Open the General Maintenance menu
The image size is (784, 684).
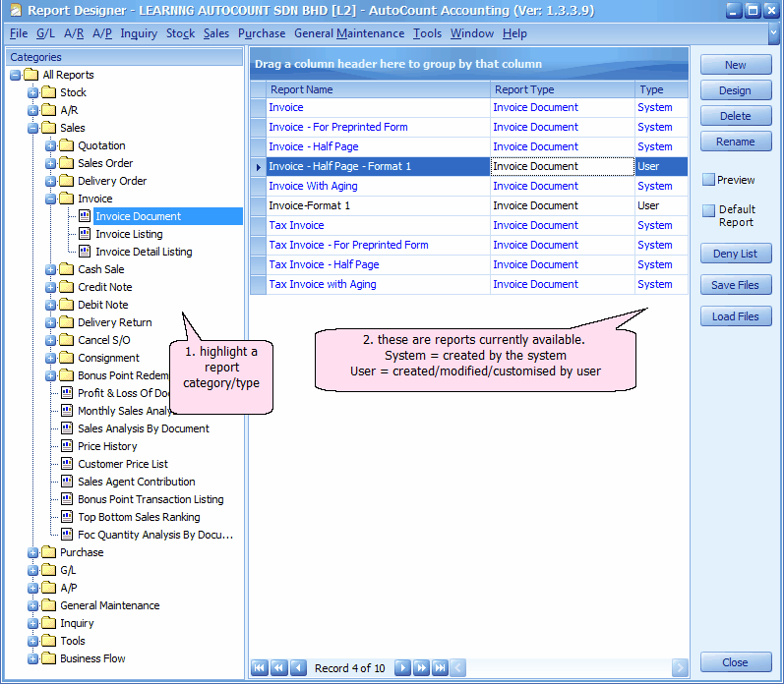pos(349,33)
